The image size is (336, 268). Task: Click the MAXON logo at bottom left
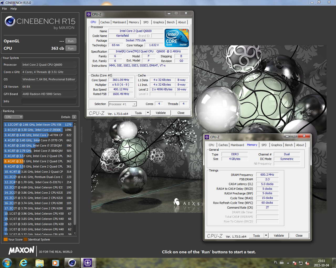[x=21, y=250]
